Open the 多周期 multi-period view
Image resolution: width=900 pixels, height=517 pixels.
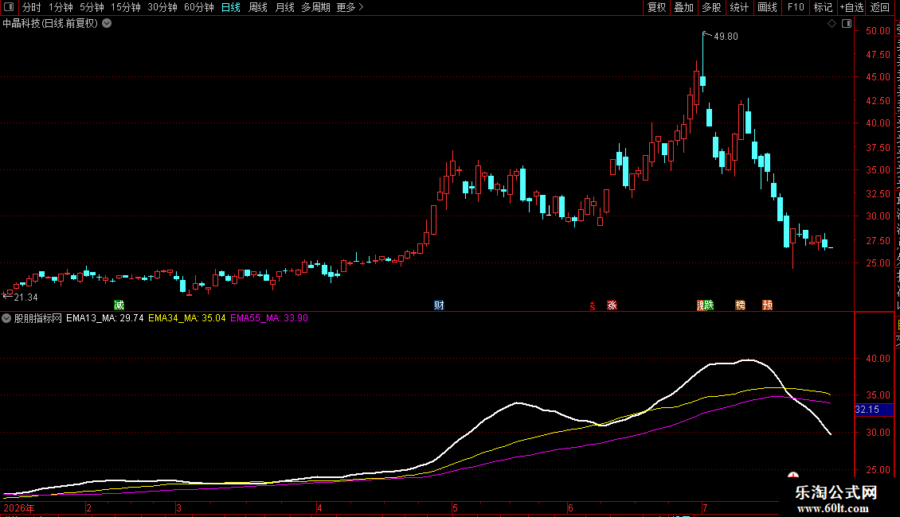(x=315, y=7)
